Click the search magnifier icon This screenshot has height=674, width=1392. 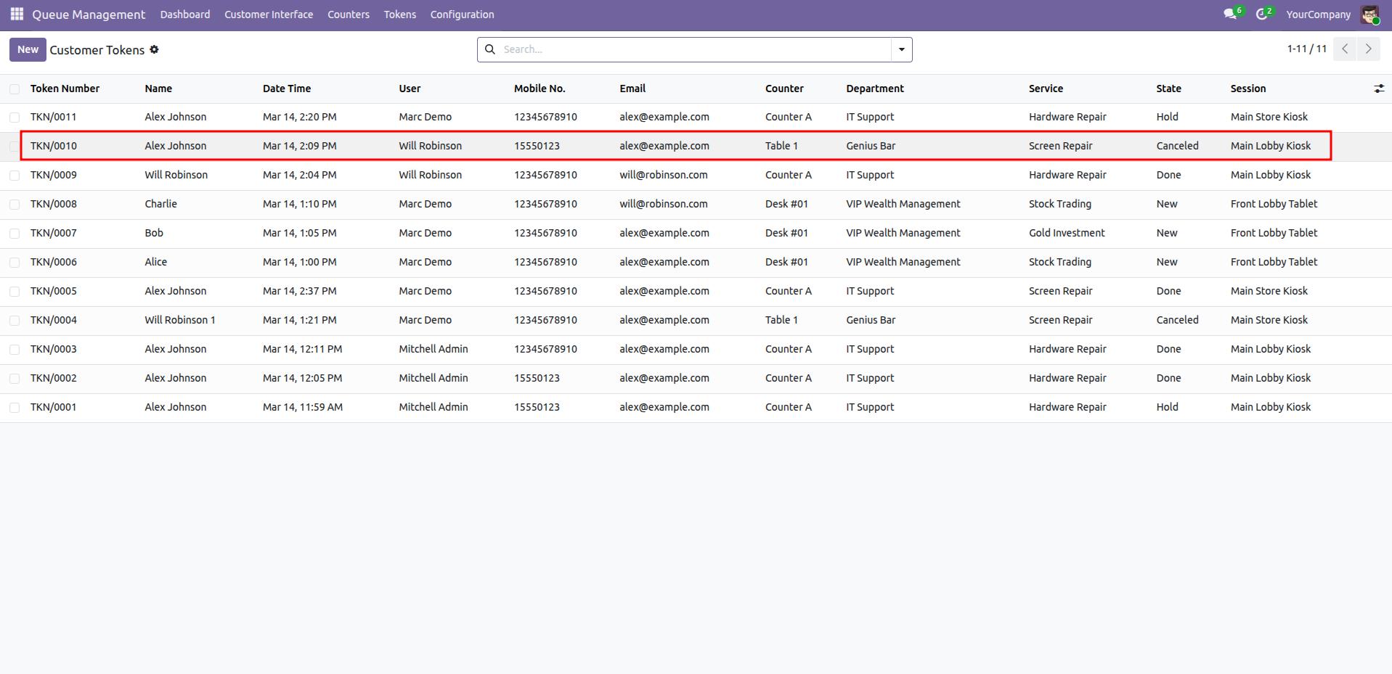(490, 49)
